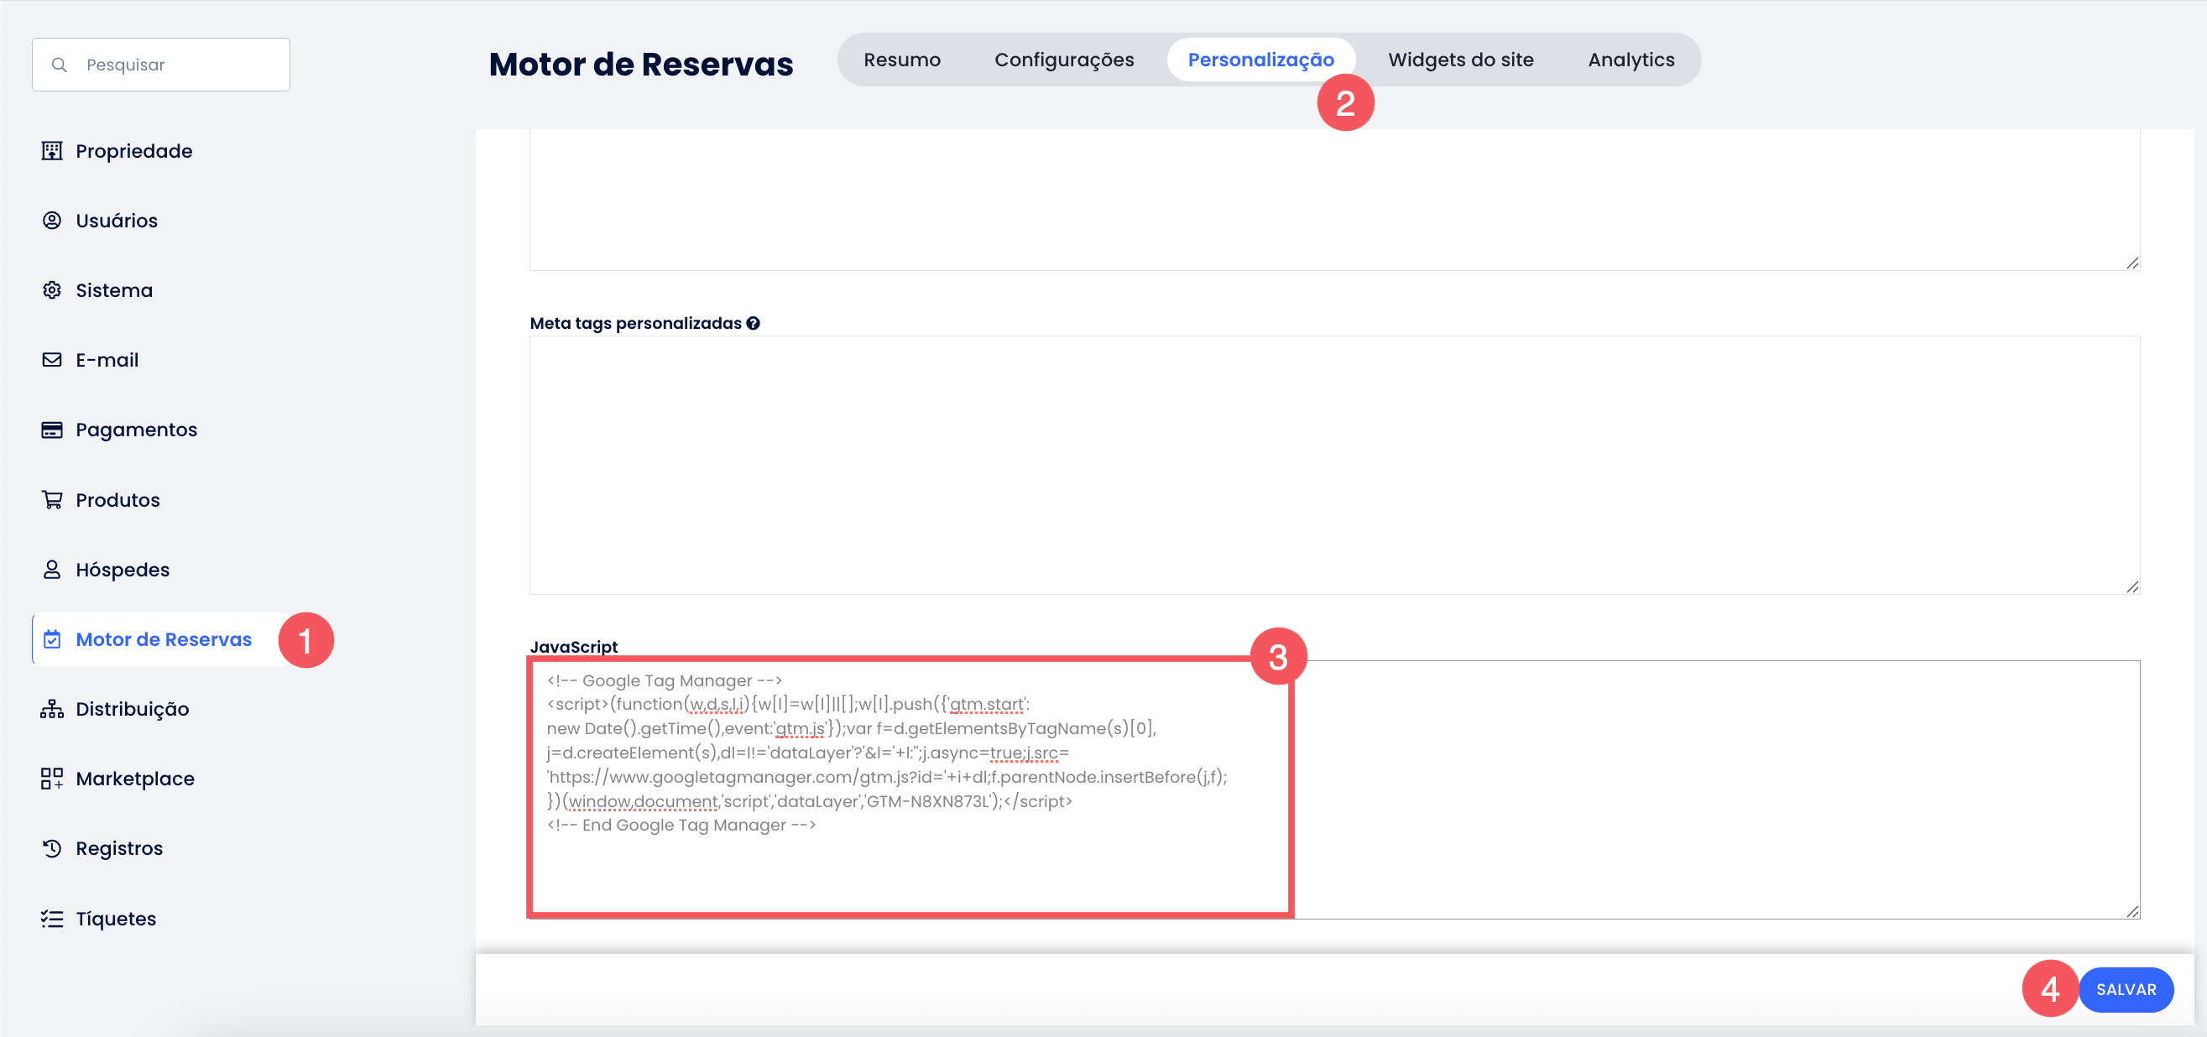The image size is (2207, 1037).
Task: Click the Pagamentos credit card icon
Action: click(51, 430)
